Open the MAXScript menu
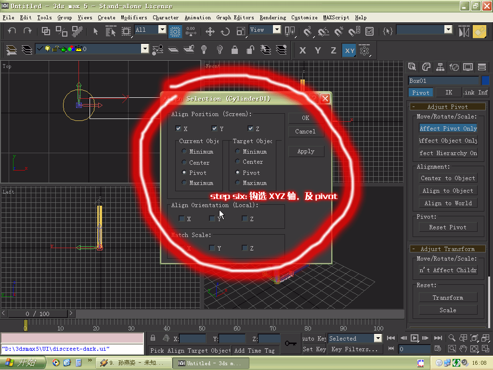493x370 pixels. click(x=336, y=18)
